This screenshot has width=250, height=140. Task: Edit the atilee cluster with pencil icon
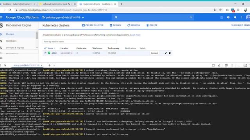pos(166,53)
